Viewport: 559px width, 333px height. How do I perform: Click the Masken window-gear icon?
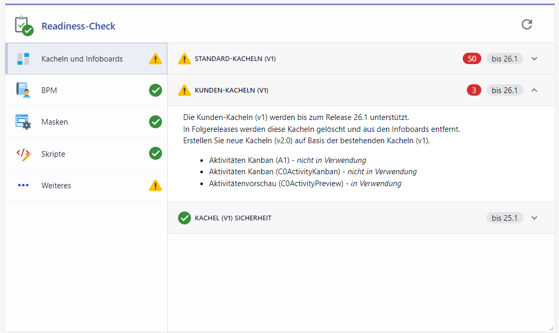(x=23, y=122)
